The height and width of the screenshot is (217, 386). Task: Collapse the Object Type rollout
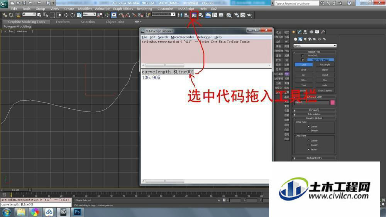coord(314,52)
